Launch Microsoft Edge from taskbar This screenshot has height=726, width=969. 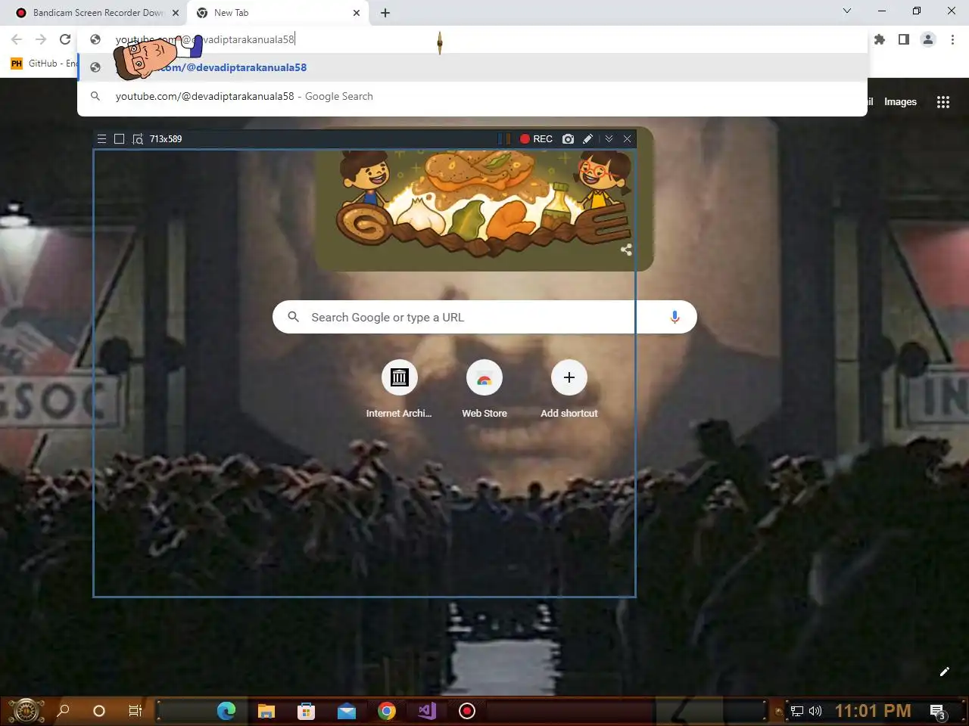click(226, 711)
